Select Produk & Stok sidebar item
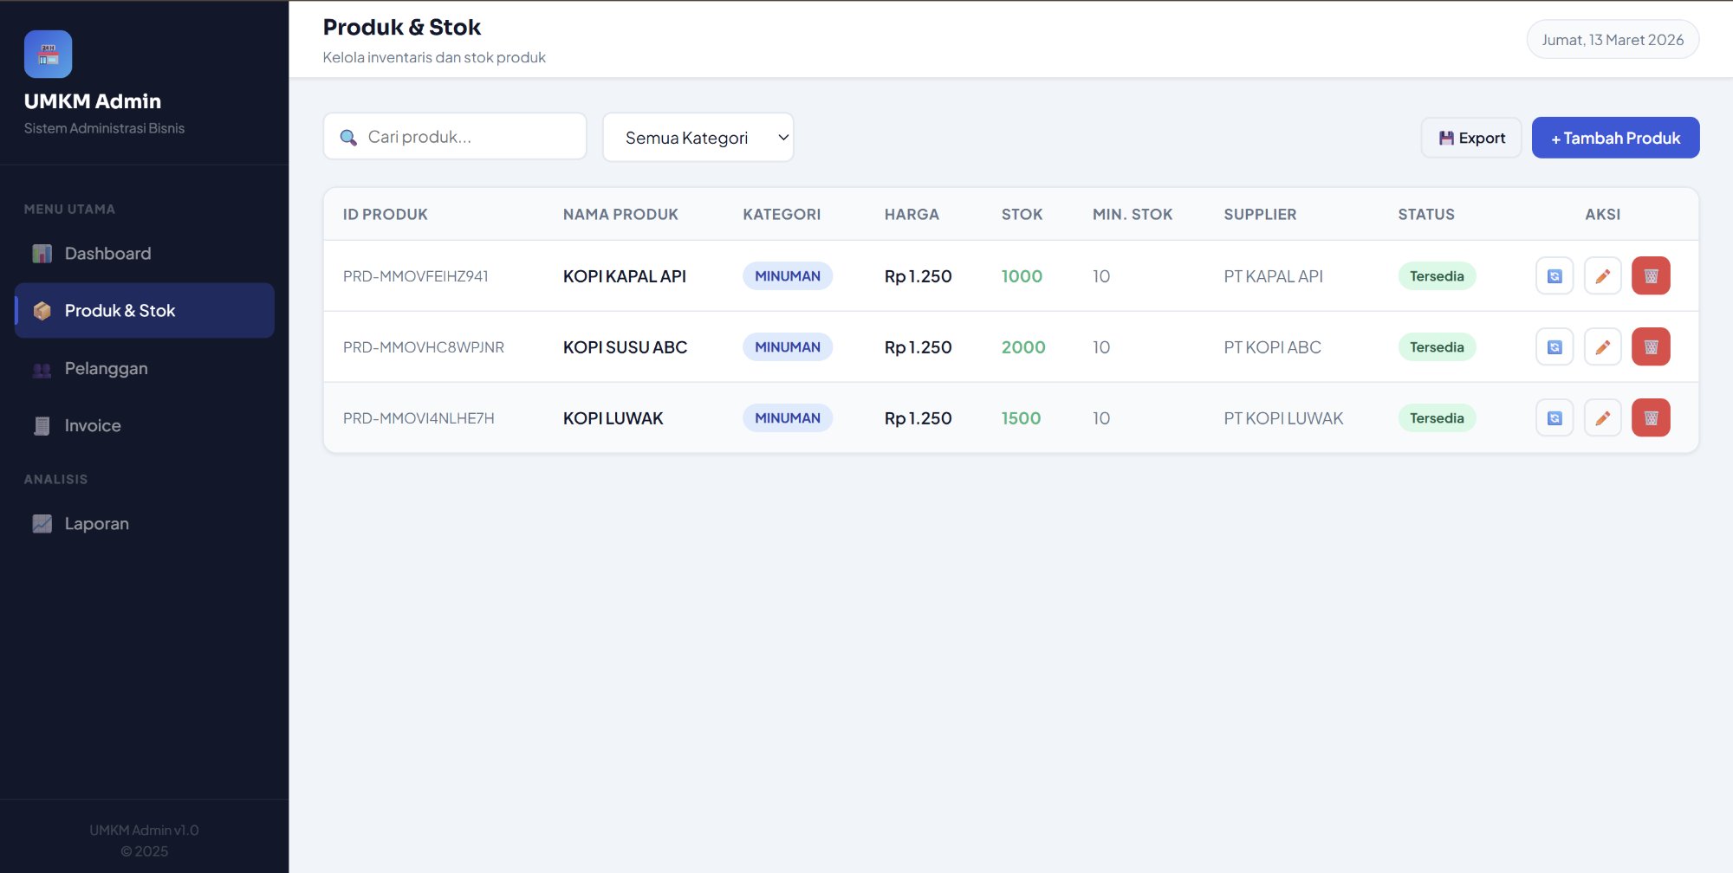The height and width of the screenshot is (873, 1733). [x=120, y=311]
